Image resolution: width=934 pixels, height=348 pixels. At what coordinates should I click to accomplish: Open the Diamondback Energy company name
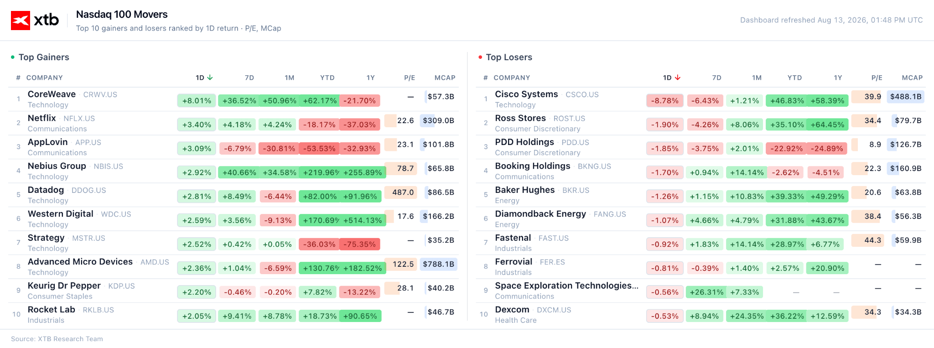click(x=540, y=213)
